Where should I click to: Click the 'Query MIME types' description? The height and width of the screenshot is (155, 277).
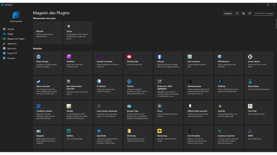255,139
